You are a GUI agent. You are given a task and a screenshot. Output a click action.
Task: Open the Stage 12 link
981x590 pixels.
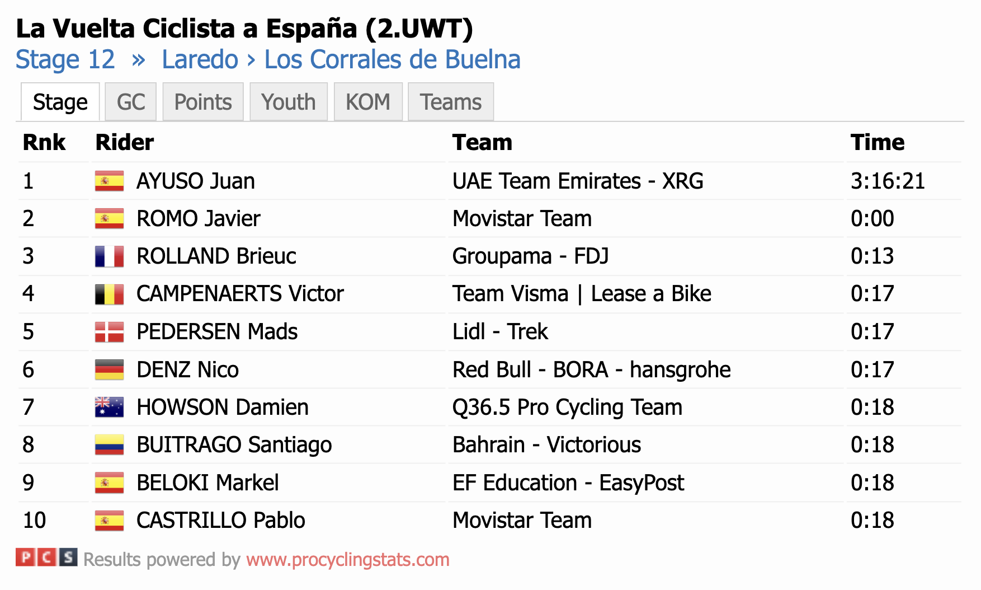65,60
